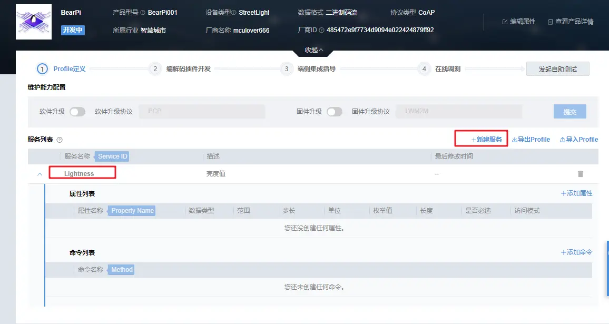This screenshot has width=609, height=324.
Task: Select step 1 Profile定义
Action: point(61,69)
